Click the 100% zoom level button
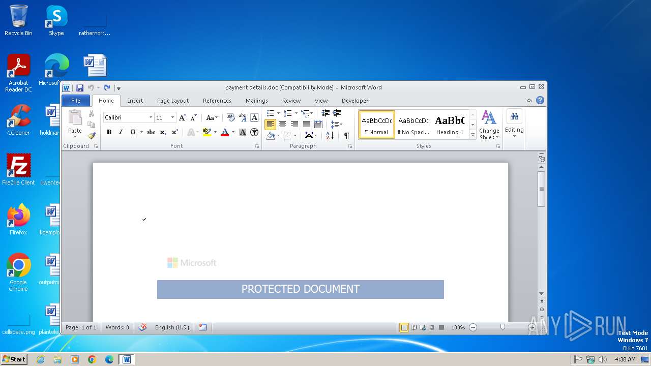Screen dimensions: 651x366 tap(458, 327)
